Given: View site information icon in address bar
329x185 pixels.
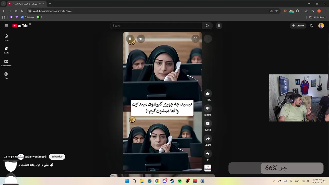Looking at the screenshot, I should 30,11.
